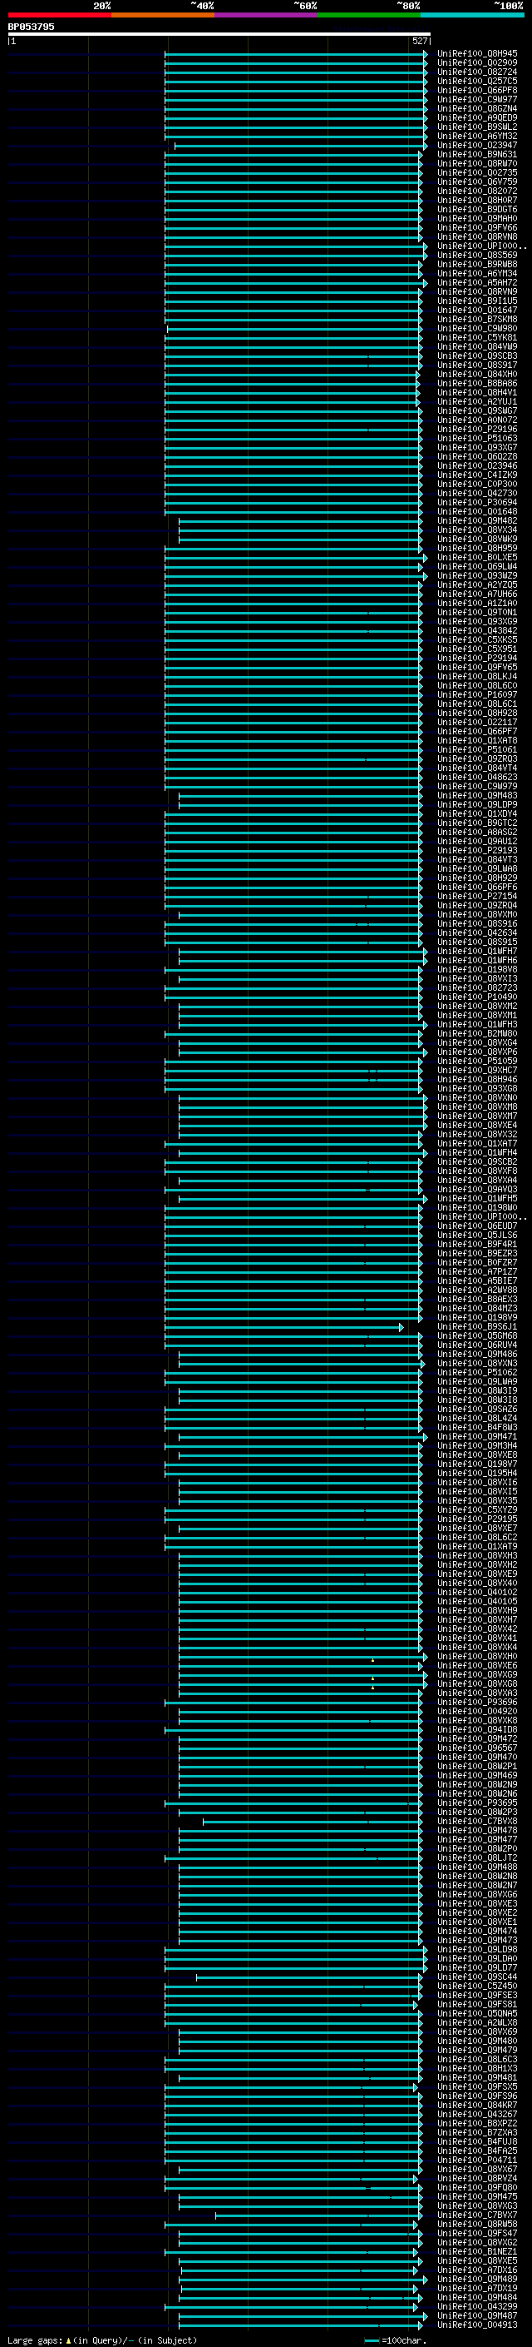Click the red 20% identity legend segment

pos(59,16)
